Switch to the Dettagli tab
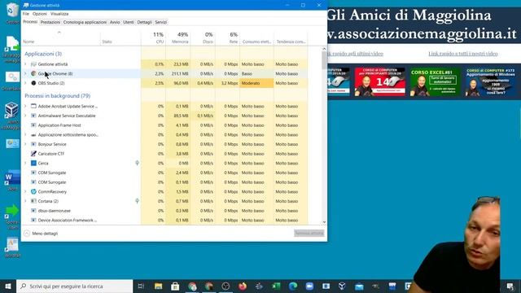 [x=144, y=22]
